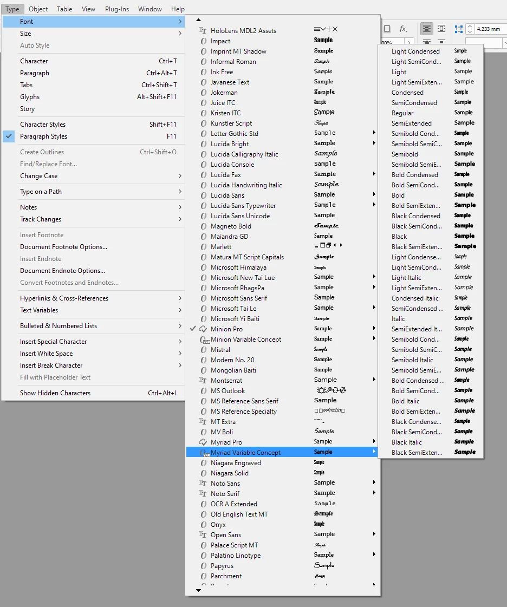Click the Marlett symbol sample preview
The image size is (507, 607).
pos(328,245)
